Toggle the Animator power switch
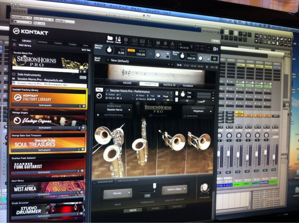This screenshot has height=223, width=299. click(x=95, y=182)
